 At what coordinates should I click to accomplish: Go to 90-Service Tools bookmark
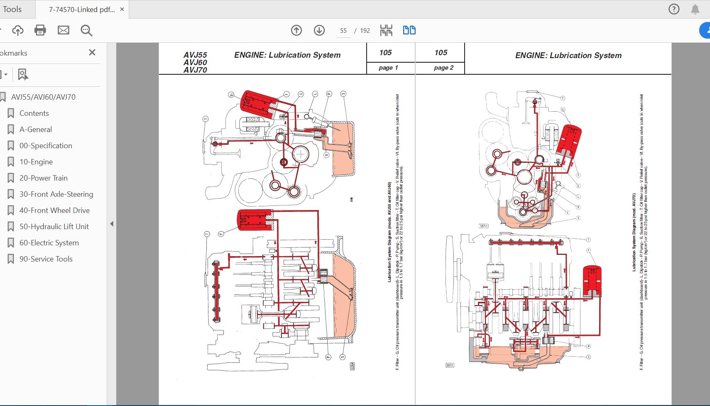pos(46,259)
